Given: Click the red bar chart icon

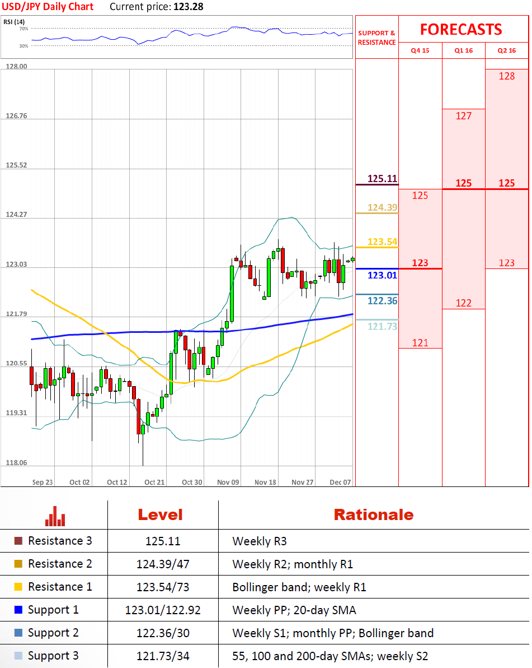Looking at the screenshot, I should tap(55, 516).
